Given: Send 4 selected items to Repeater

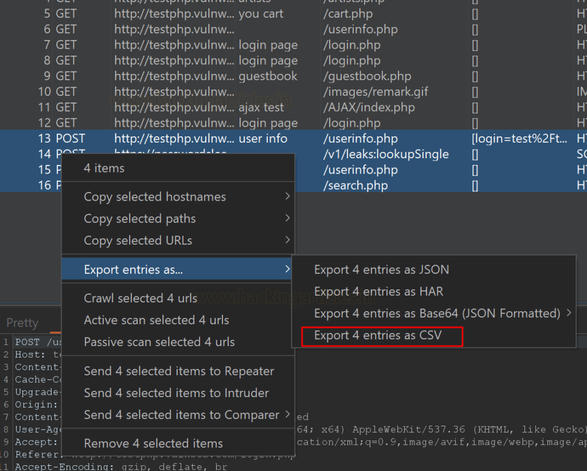Looking at the screenshot, I should (x=179, y=371).
